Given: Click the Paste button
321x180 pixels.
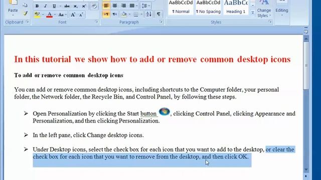Looking at the screenshot, I should coord(13,8).
